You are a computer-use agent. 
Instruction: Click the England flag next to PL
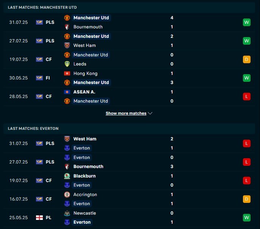[x=39, y=218]
